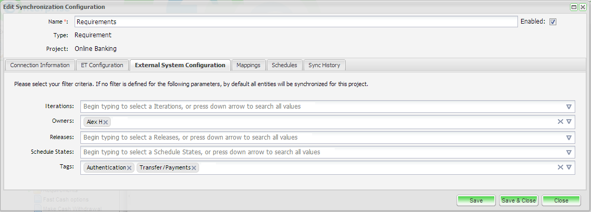Go to the Mappings tab

click(248, 65)
